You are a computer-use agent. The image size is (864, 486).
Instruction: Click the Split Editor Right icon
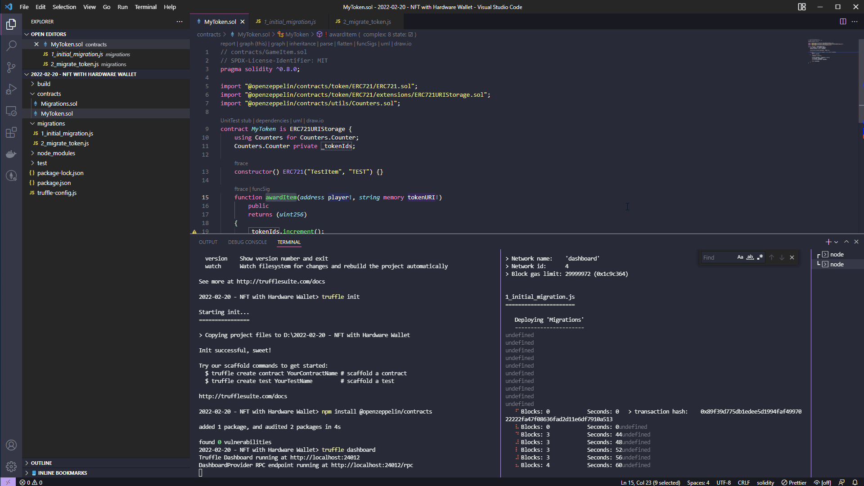click(x=843, y=22)
